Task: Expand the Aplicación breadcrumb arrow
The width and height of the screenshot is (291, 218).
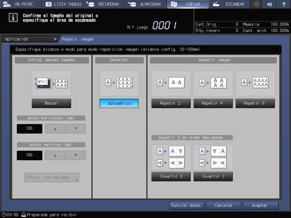Action: pyautogui.click(x=55, y=39)
